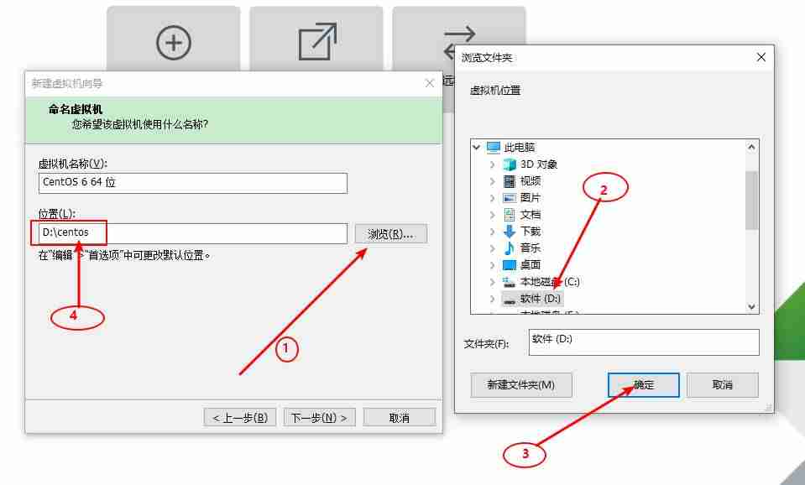Click 取消 in the browse folder dialog
The width and height of the screenshot is (805, 485).
click(723, 385)
